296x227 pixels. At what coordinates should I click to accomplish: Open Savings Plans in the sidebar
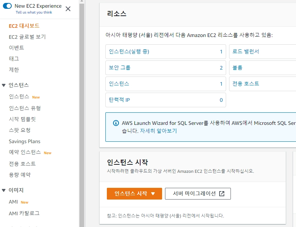click(x=25, y=141)
